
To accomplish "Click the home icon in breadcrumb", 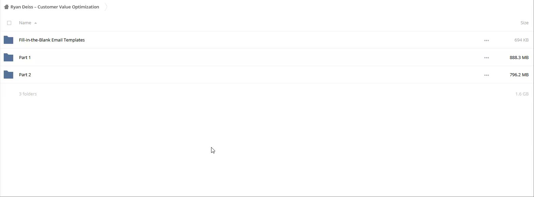I will click(6, 7).
